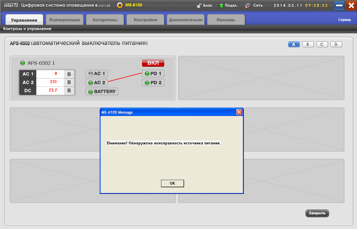Select page A of APS units
This screenshot has height=229, width=357.
294,45
